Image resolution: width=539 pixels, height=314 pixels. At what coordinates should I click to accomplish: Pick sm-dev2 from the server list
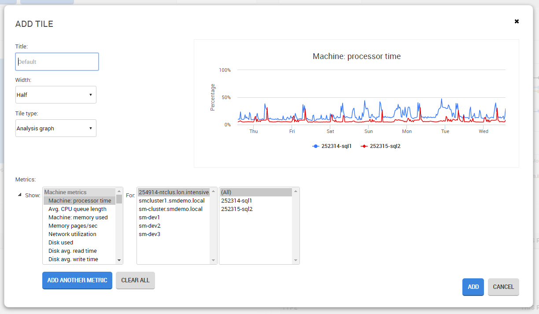pyautogui.click(x=149, y=226)
